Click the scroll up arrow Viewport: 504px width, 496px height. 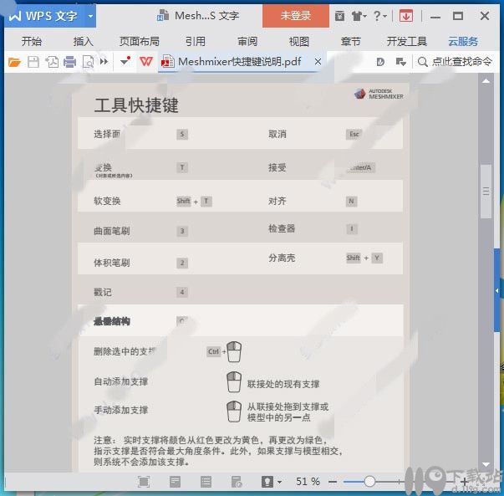(486, 81)
